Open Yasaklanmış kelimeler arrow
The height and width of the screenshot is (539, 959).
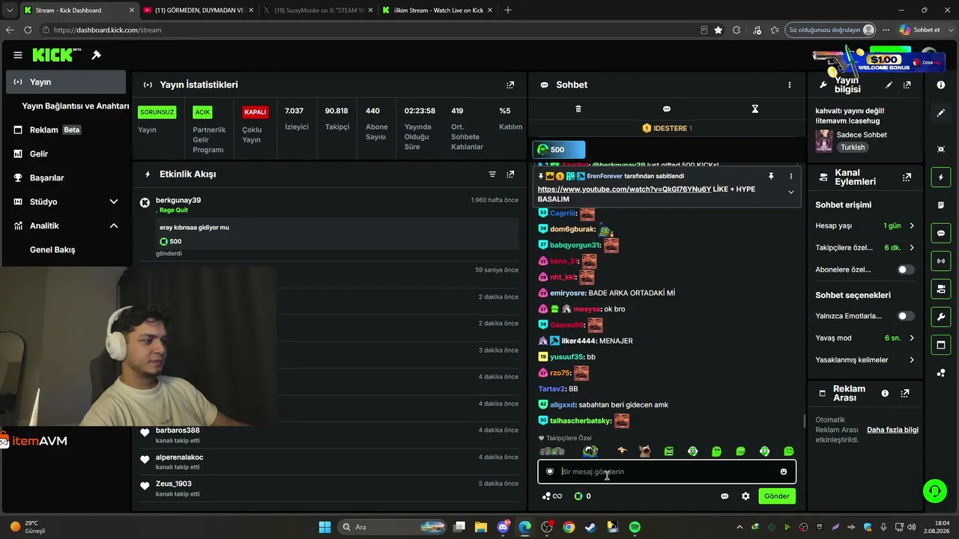point(912,360)
